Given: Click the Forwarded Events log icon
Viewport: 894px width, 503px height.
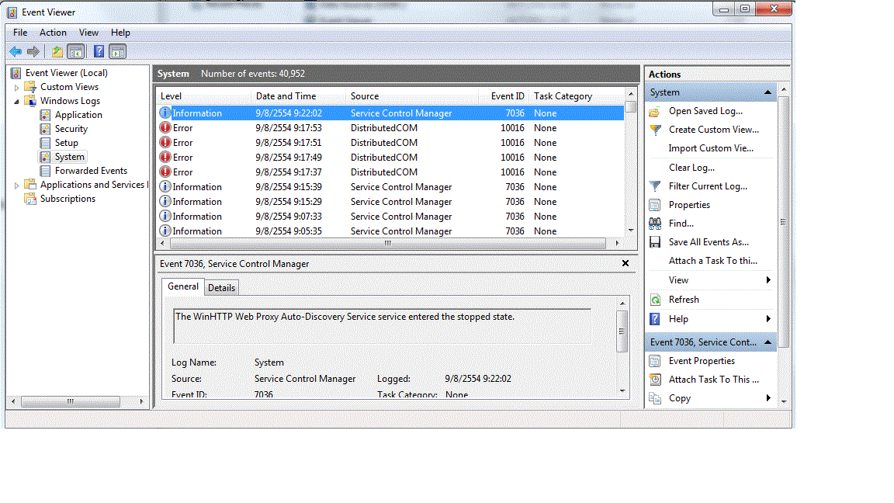Looking at the screenshot, I should pos(45,171).
